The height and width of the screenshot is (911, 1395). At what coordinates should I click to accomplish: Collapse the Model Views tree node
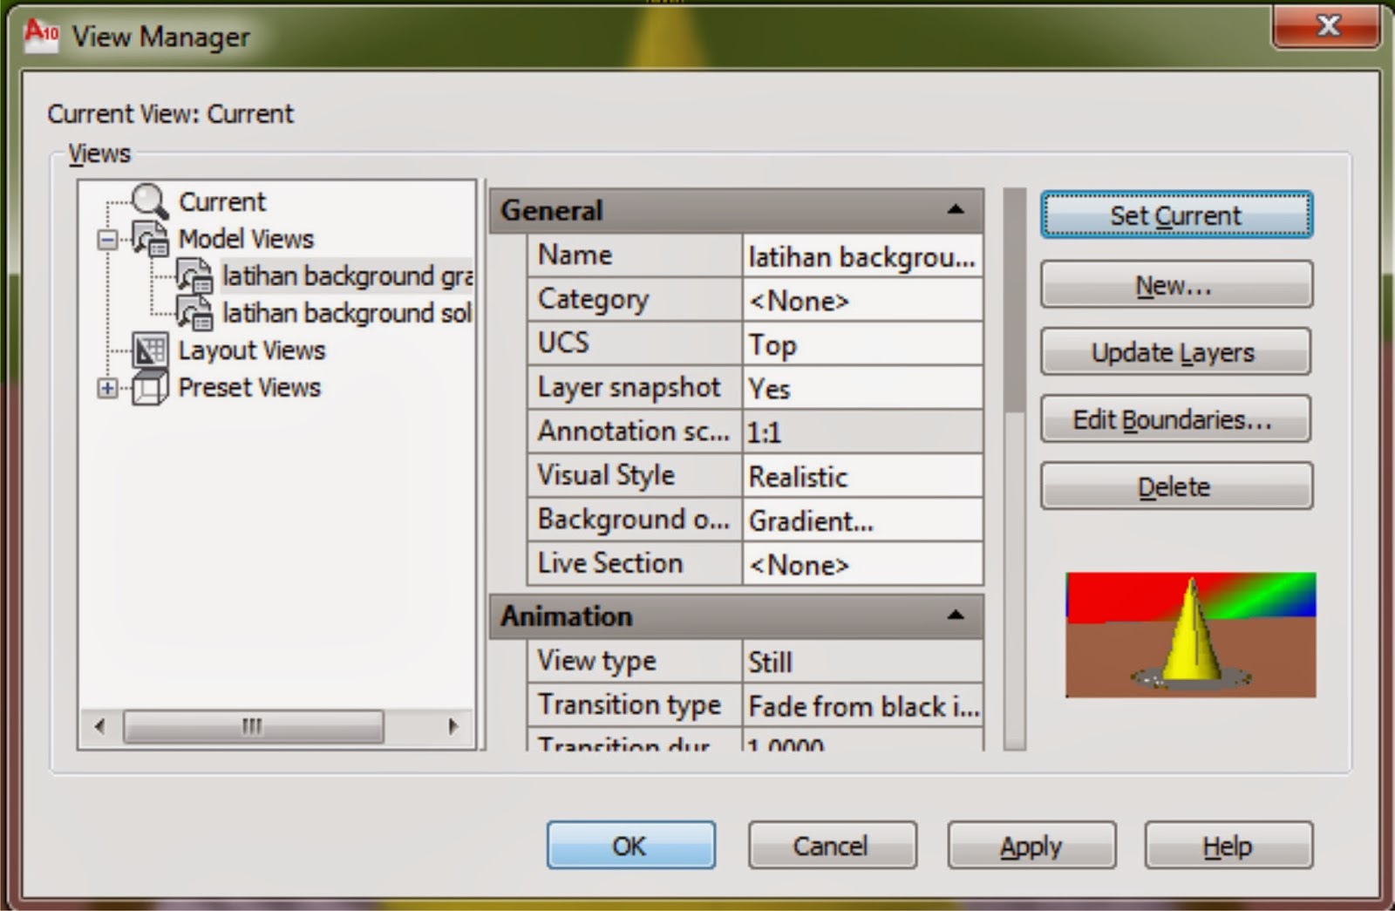[106, 237]
